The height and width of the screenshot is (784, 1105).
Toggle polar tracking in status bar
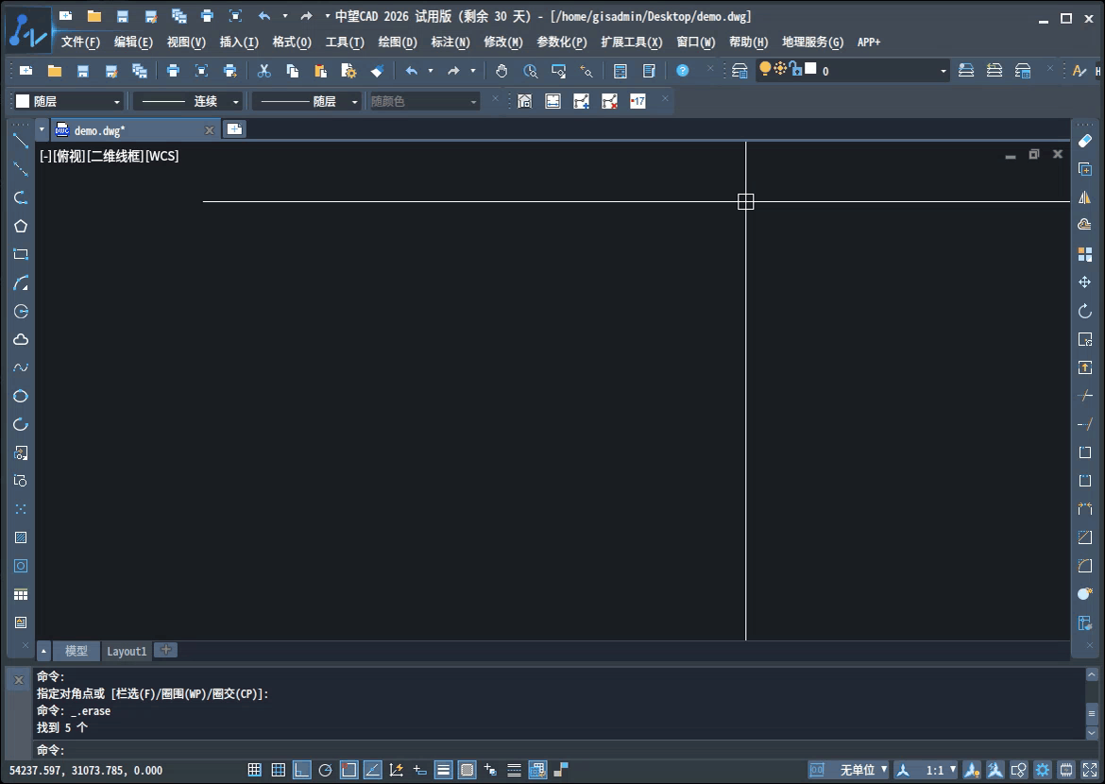point(325,770)
